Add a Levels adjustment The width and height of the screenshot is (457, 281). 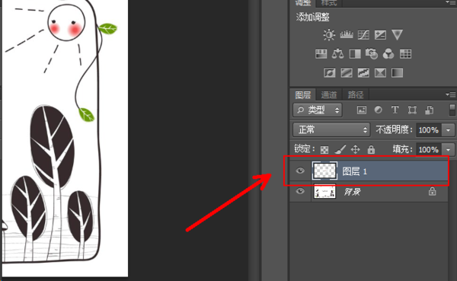[347, 35]
